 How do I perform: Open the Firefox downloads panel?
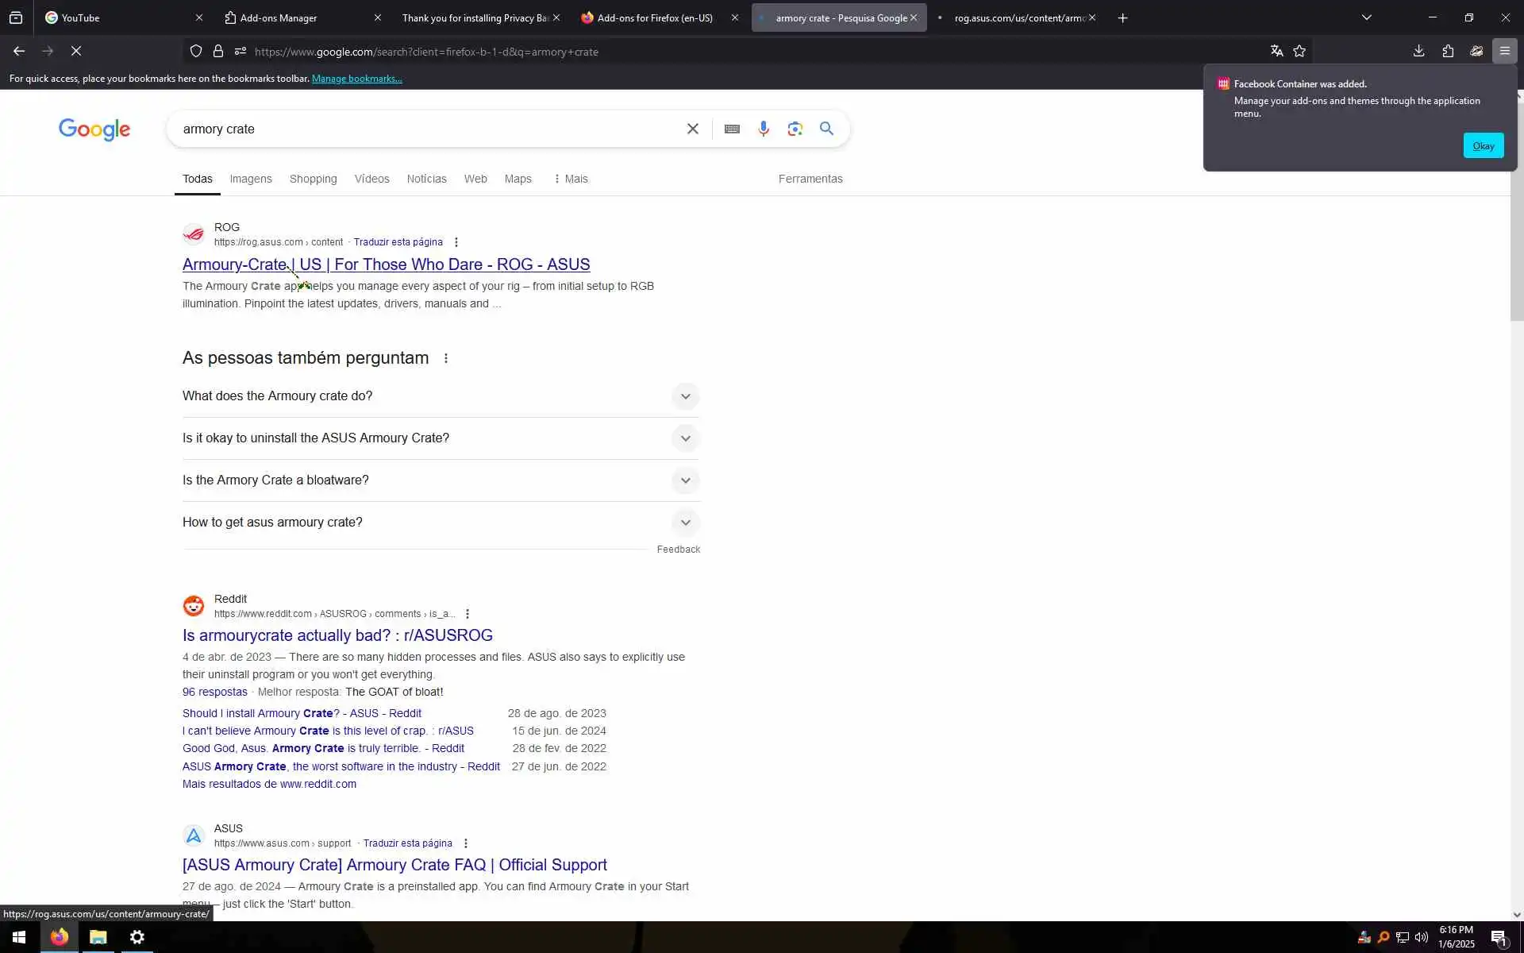pyautogui.click(x=1418, y=51)
